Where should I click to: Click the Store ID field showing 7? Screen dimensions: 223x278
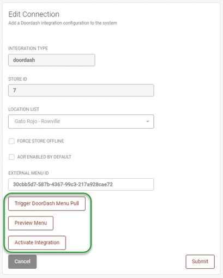pos(81,90)
